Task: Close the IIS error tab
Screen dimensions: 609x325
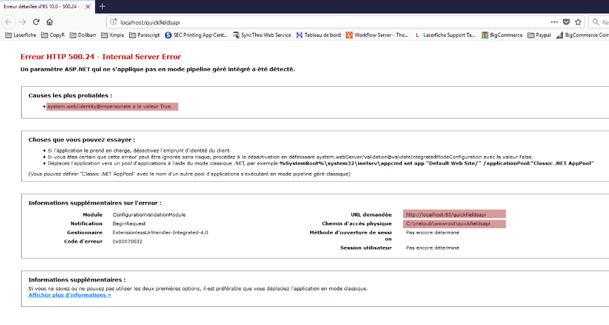Action: click(88, 6)
